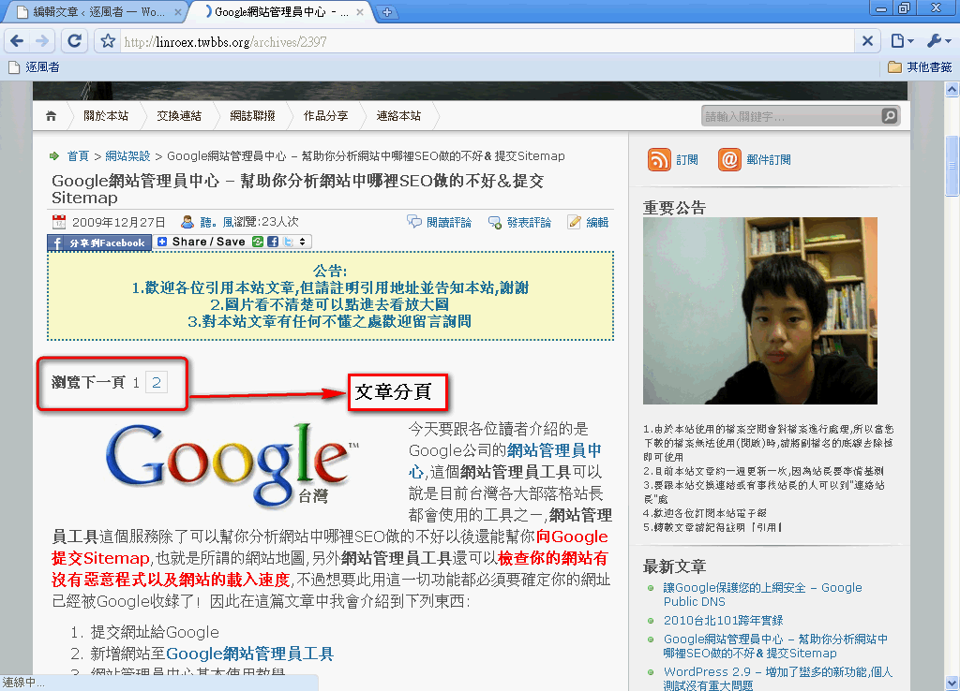The height and width of the screenshot is (691, 960).
Task: Open the WordPress 2.9 article link
Action: click(x=777, y=679)
